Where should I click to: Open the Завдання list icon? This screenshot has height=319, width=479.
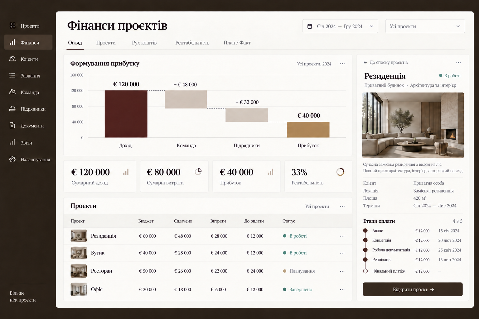click(12, 75)
